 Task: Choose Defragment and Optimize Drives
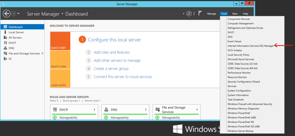pyautogui.click(x=245, y=28)
